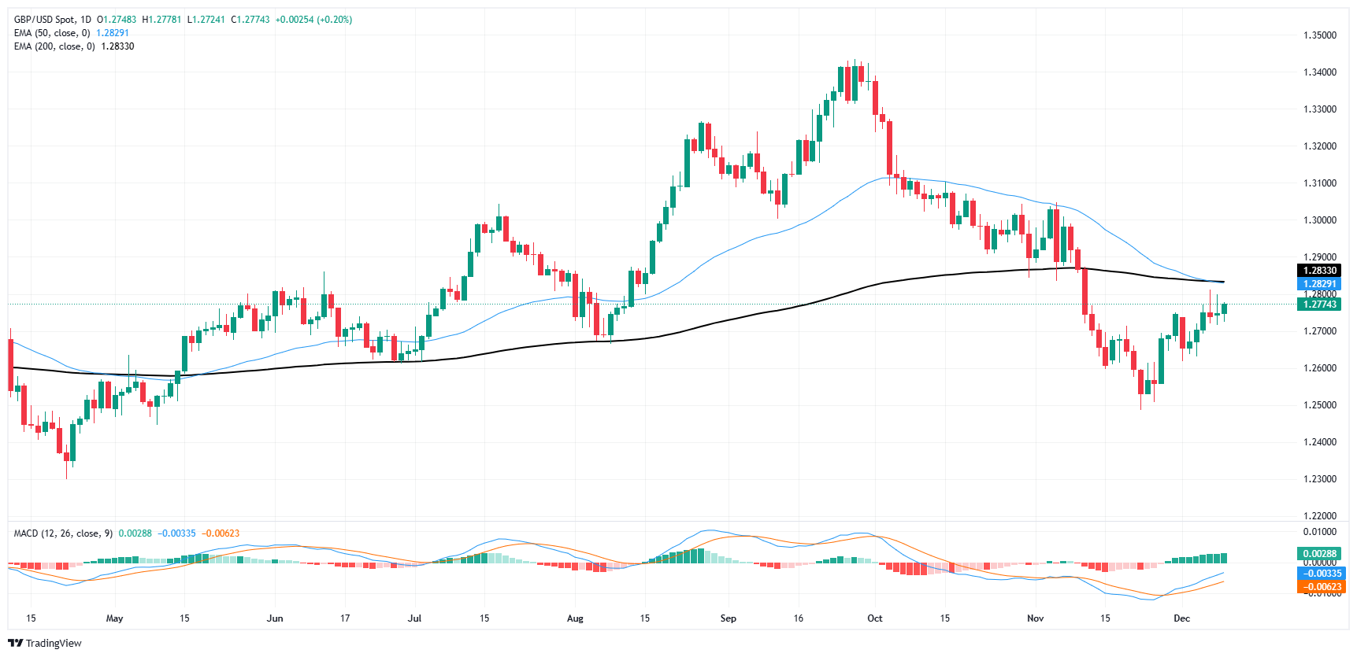The width and height of the screenshot is (1357, 657).
Task: Select the EMA 200 indicator legend
Action: coord(54,46)
